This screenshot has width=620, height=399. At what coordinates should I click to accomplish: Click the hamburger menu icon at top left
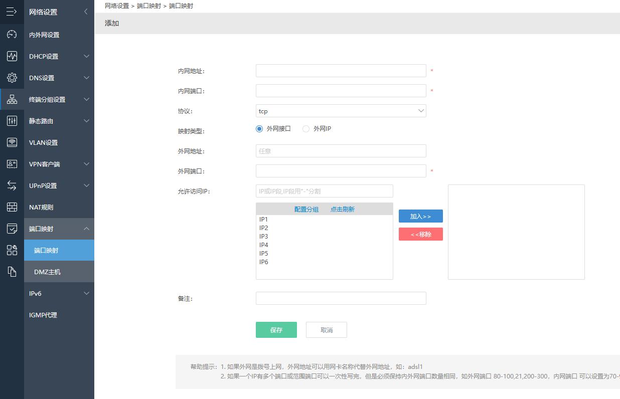[12, 12]
